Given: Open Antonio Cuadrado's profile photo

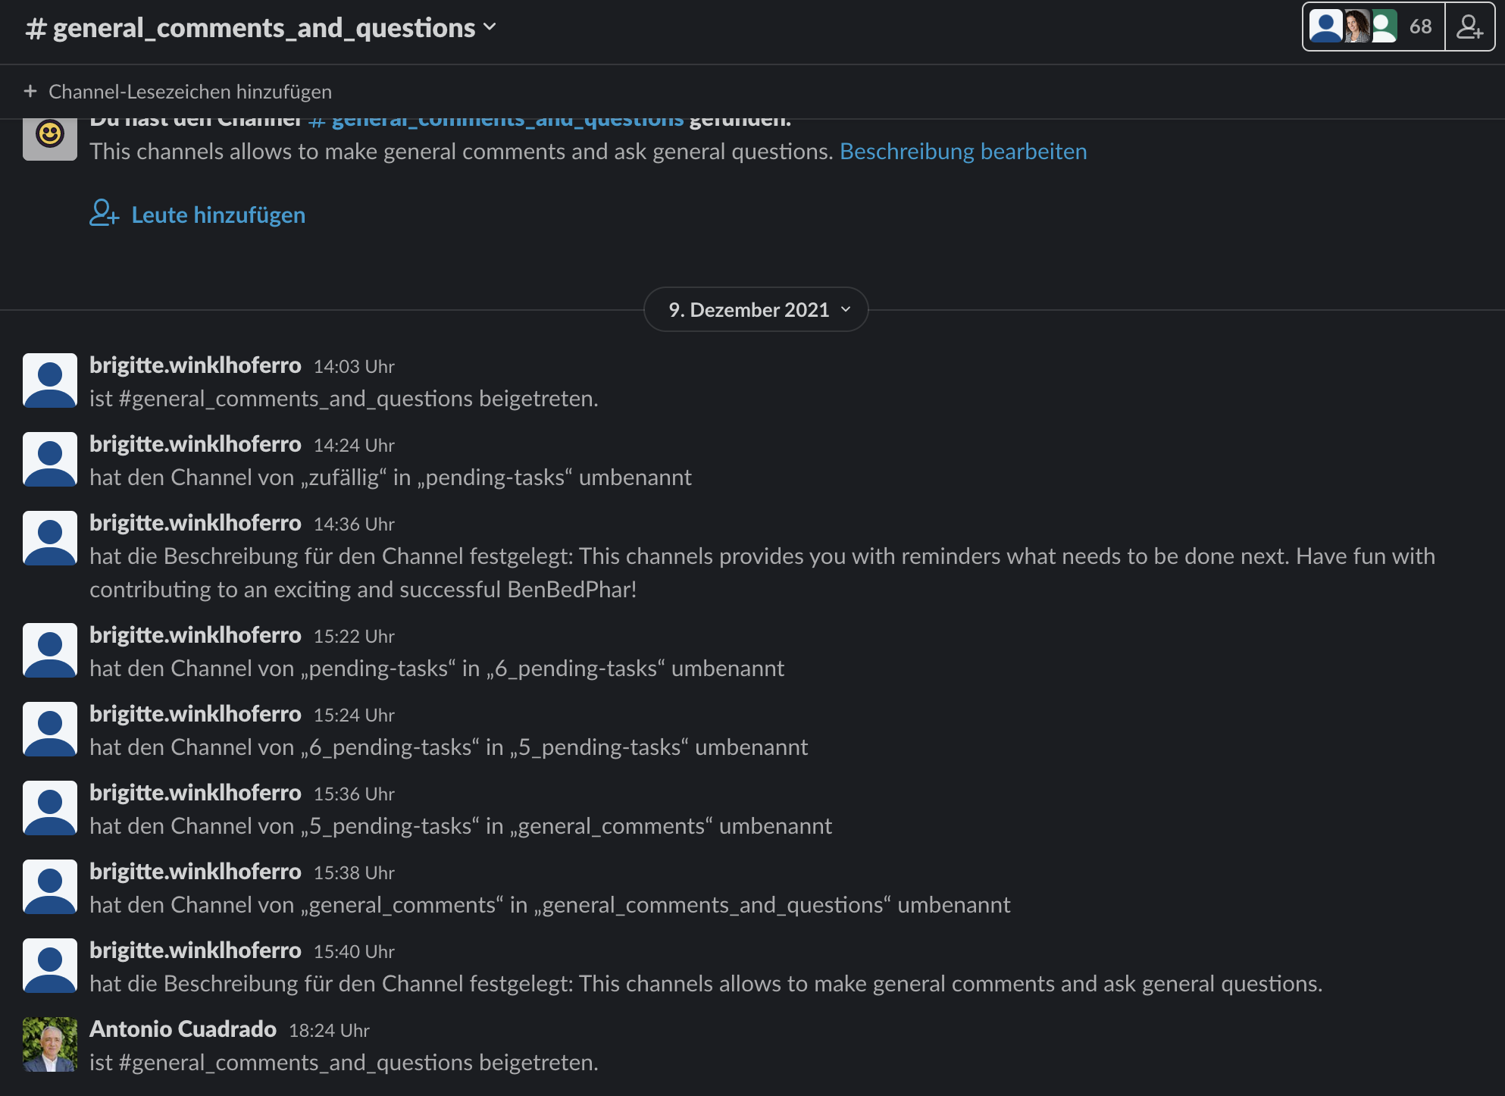Looking at the screenshot, I should [50, 1044].
